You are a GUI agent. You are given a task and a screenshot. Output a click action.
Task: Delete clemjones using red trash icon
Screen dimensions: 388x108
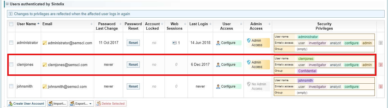tap(381, 65)
